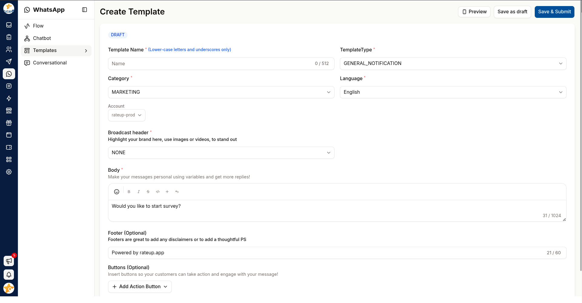Collapse the WhatsApp sidebar panel
This screenshot has width=582, height=303.
[85, 10]
